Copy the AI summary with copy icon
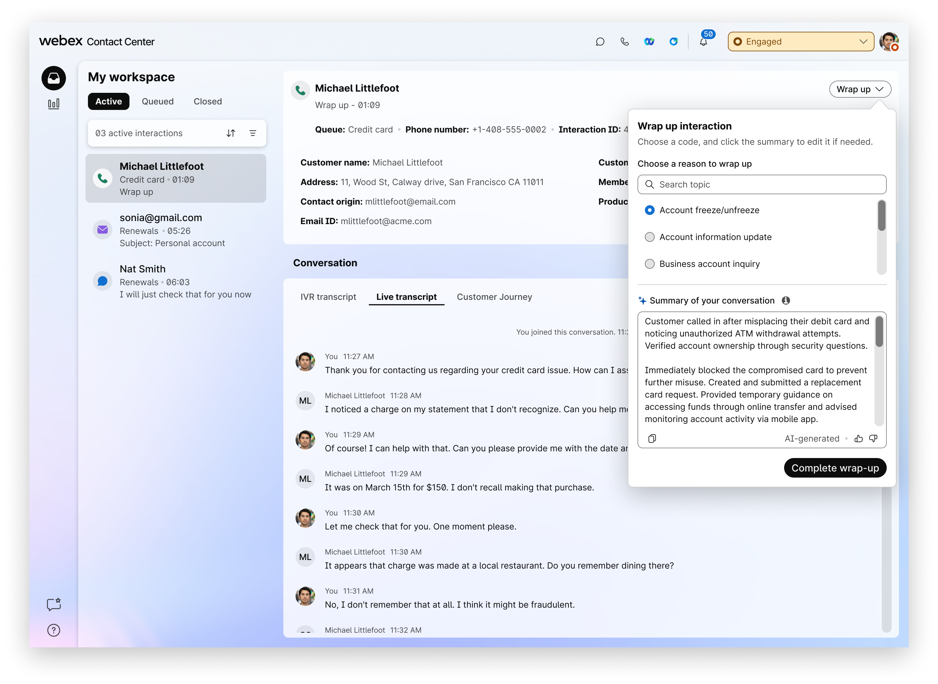The height and width of the screenshot is (684, 938). click(x=652, y=438)
